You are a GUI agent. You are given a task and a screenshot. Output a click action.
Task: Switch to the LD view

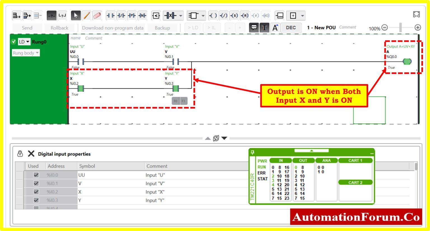coord(193,28)
